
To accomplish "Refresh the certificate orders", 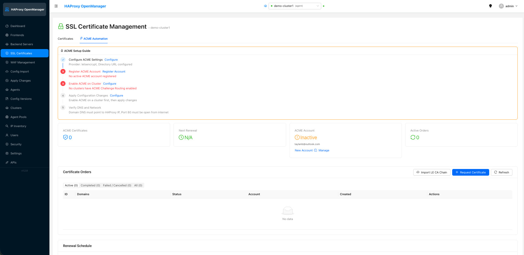I will [502, 172].
